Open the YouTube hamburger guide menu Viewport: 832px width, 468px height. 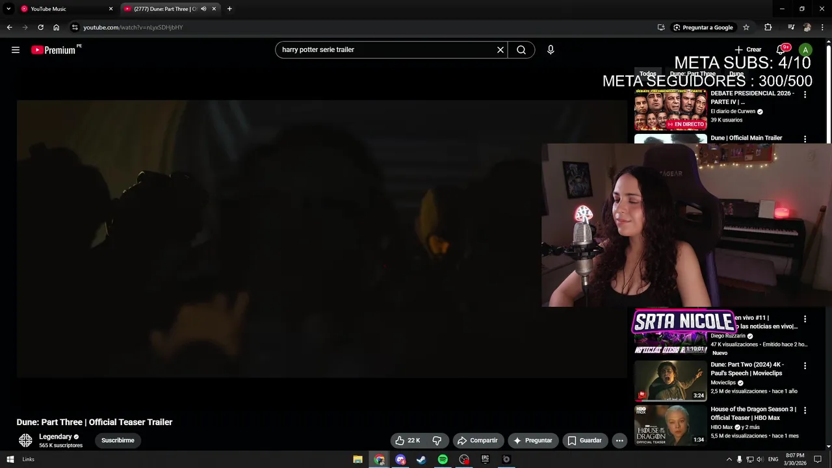16,50
